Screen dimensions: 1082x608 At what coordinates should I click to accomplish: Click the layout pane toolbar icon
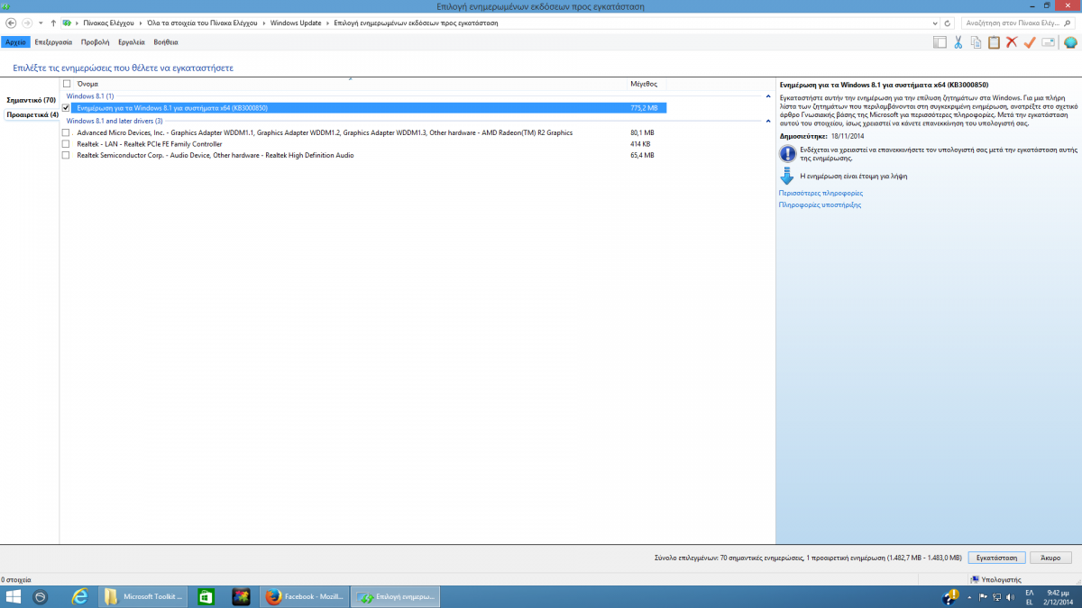click(x=940, y=42)
